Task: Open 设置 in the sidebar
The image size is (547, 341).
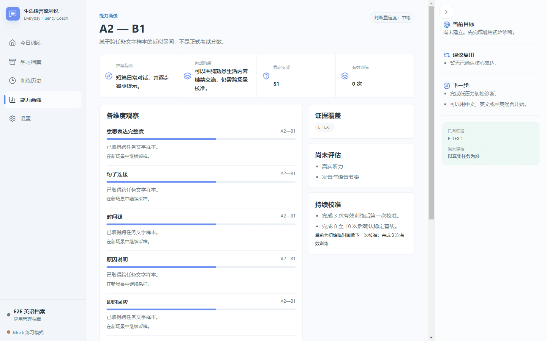Action: 43,119
